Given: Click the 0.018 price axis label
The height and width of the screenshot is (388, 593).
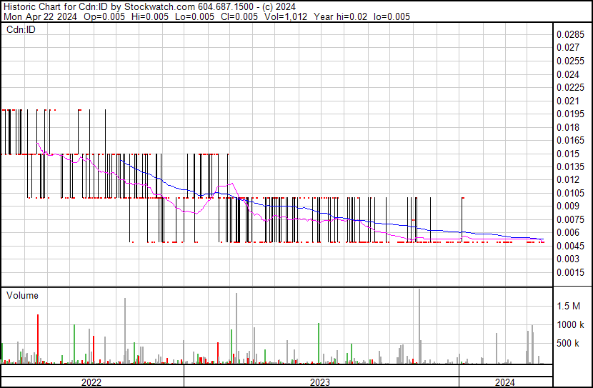Looking at the screenshot, I should point(568,127).
